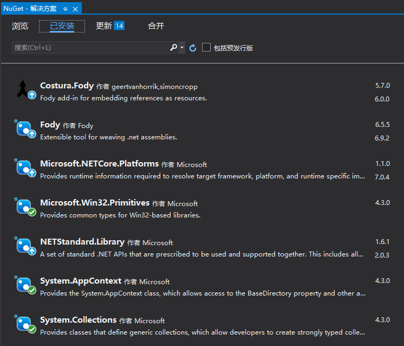Select the Microsoft.NETCore.Platforms package name
Screen dimensions: 404x346
(100, 164)
